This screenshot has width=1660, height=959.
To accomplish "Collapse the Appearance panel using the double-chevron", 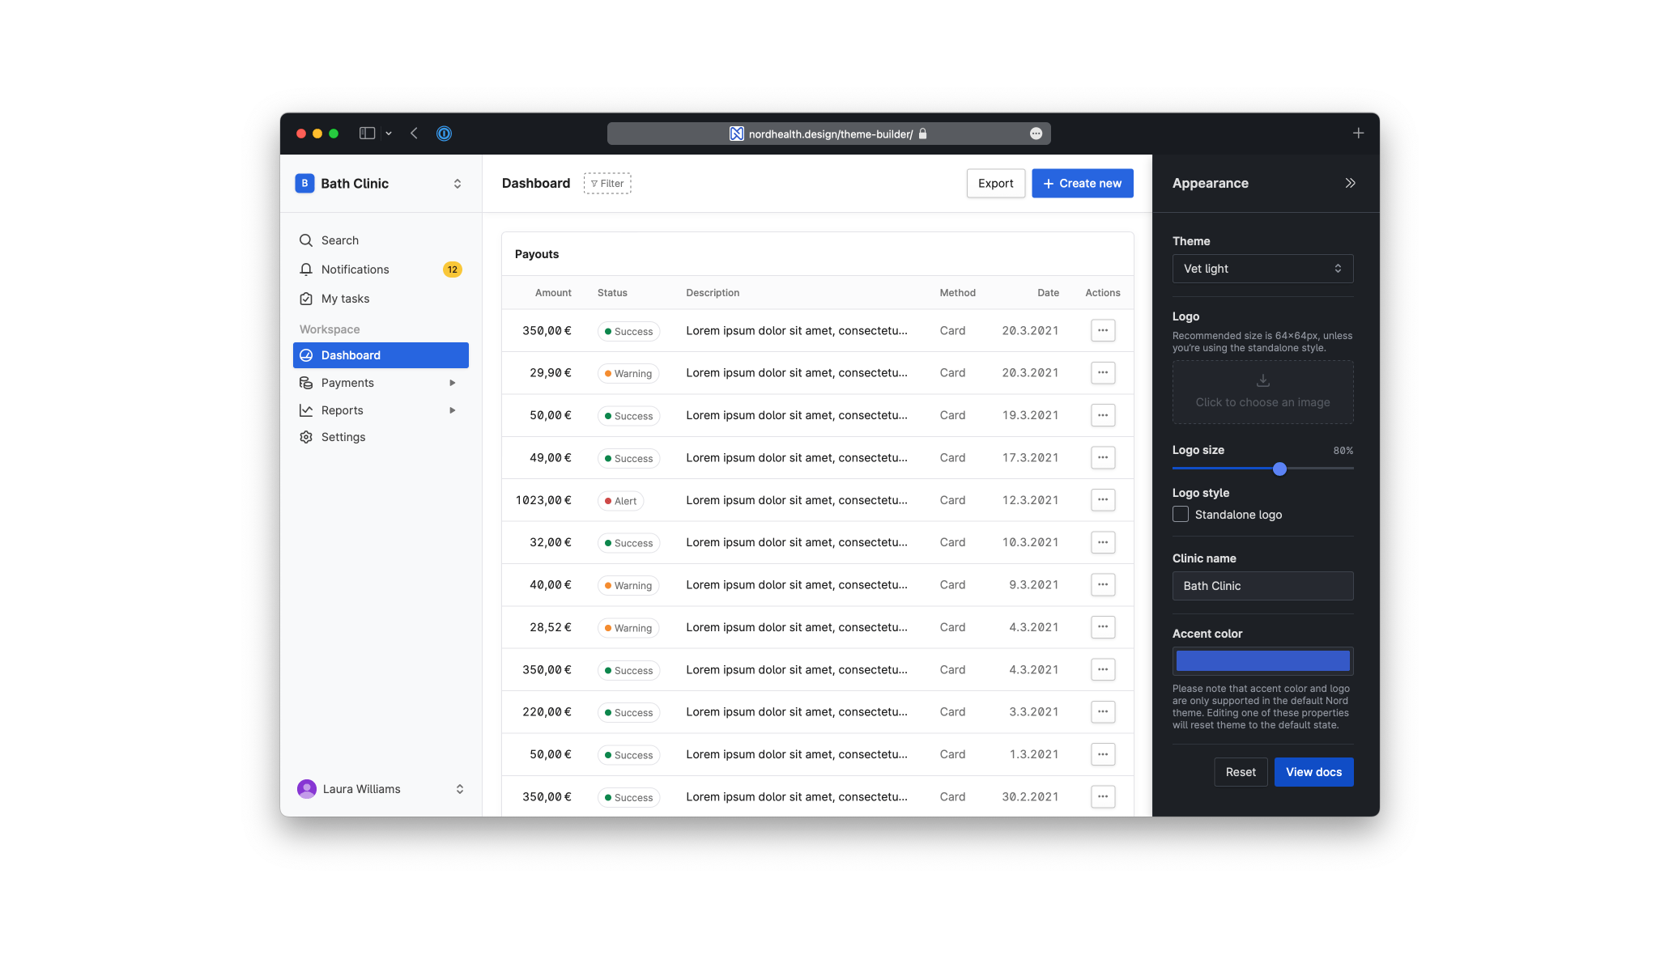I will point(1350,183).
